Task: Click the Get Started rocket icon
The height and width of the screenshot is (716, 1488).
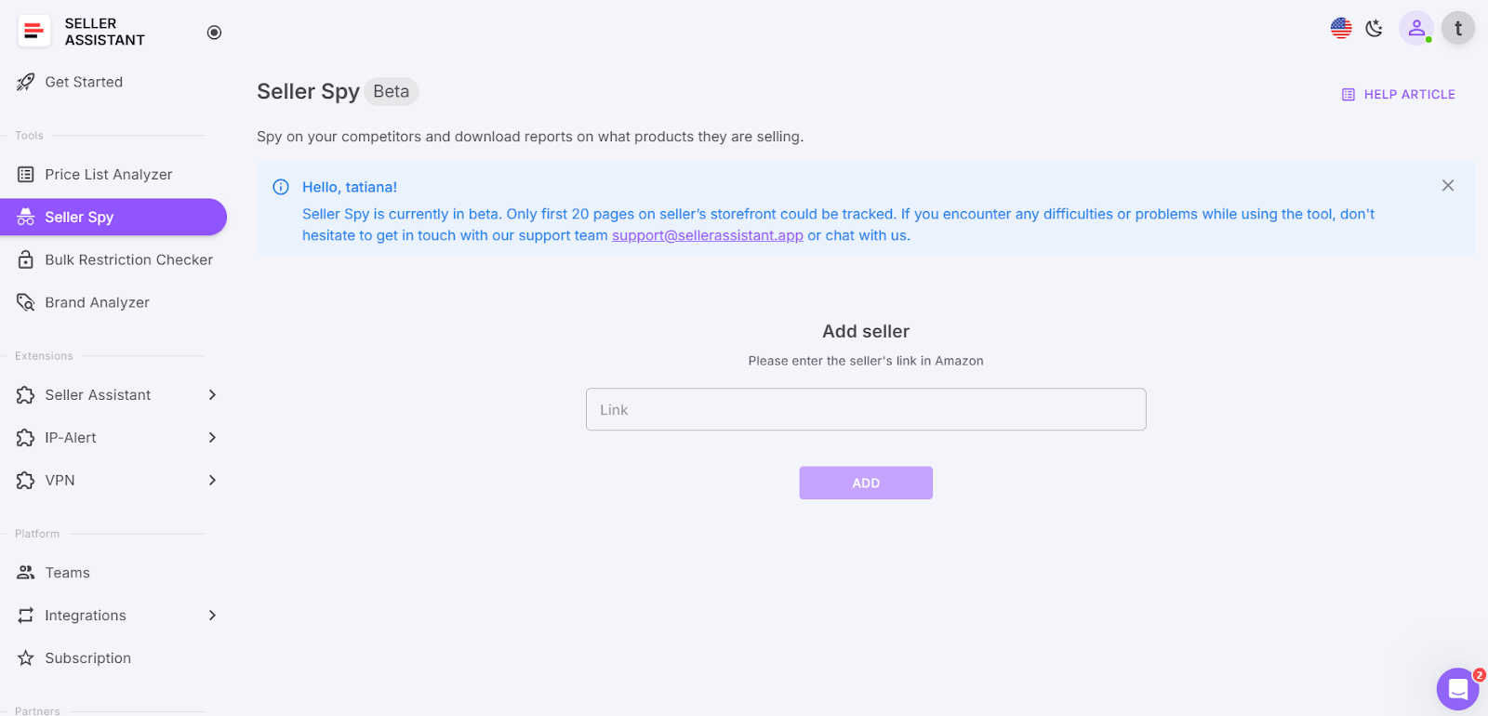Action: (x=26, y=82)
